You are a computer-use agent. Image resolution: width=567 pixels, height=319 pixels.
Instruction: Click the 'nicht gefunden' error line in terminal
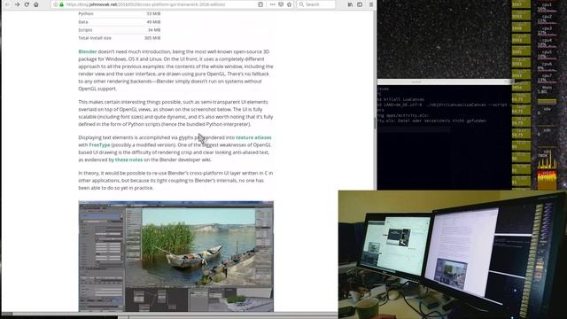[432, 121]
